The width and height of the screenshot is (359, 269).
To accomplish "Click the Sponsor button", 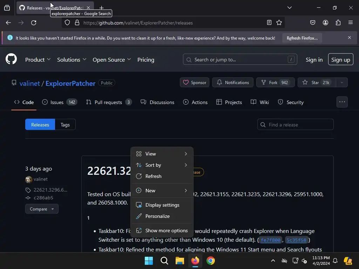I will [195, 83].
